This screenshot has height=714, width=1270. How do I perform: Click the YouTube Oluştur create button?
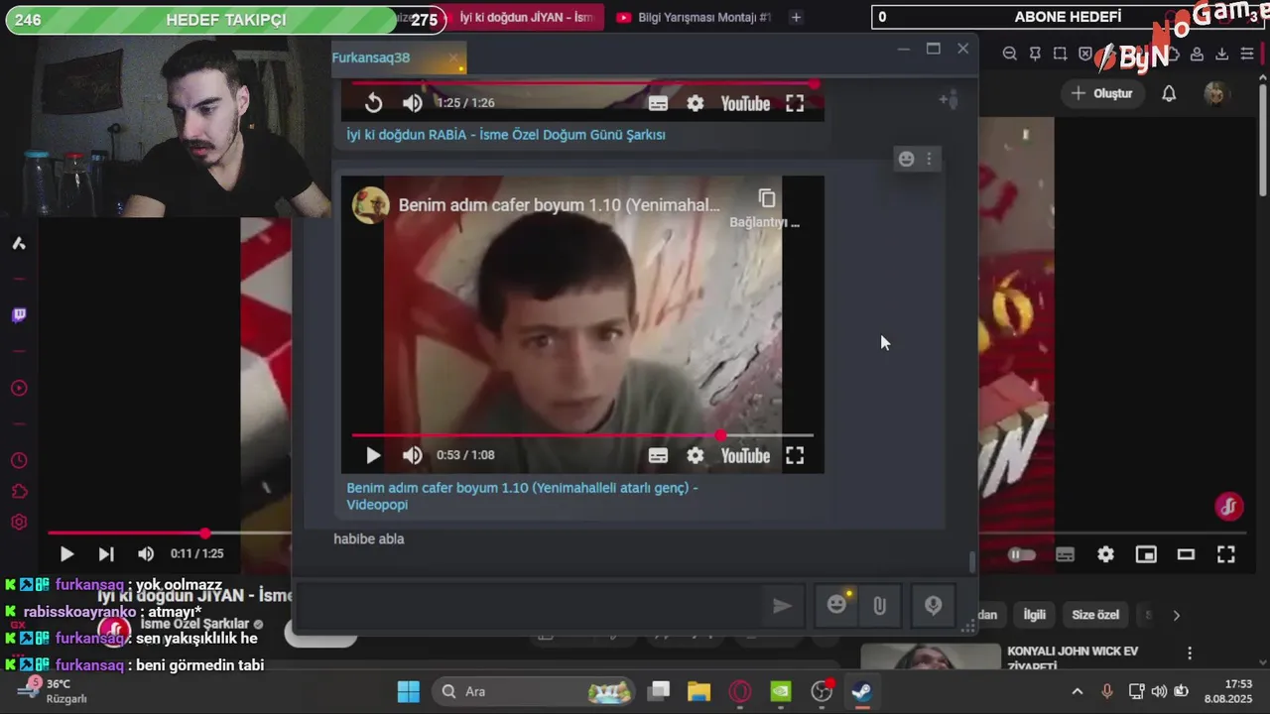click(x=1100, y=93)
